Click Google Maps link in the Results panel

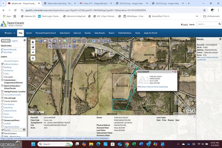coord(202,59)
